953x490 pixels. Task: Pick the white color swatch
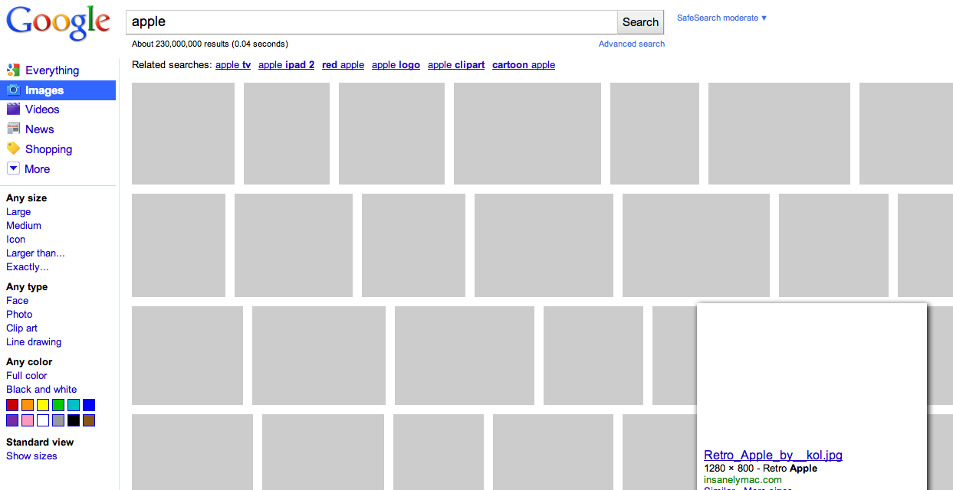click(43, 420)
